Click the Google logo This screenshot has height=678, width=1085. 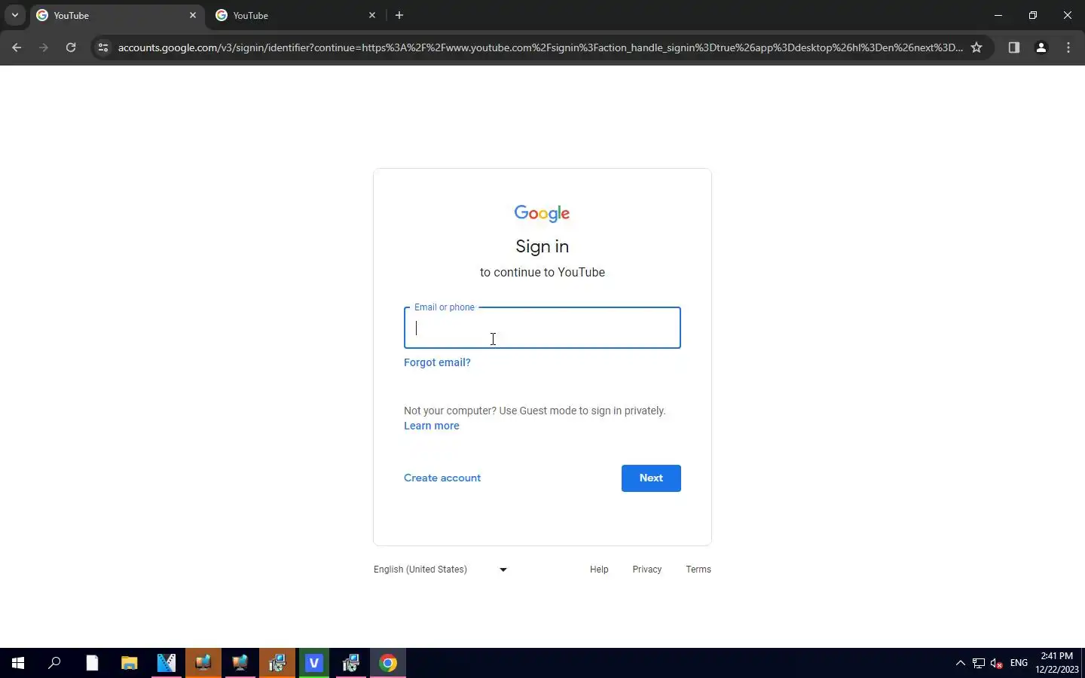[542, 213]
